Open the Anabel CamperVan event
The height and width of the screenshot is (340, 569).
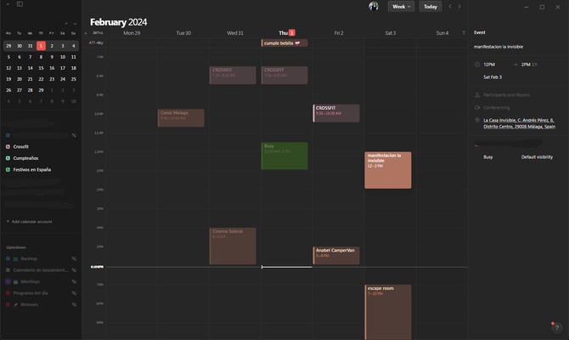click(x=336, y=255)
